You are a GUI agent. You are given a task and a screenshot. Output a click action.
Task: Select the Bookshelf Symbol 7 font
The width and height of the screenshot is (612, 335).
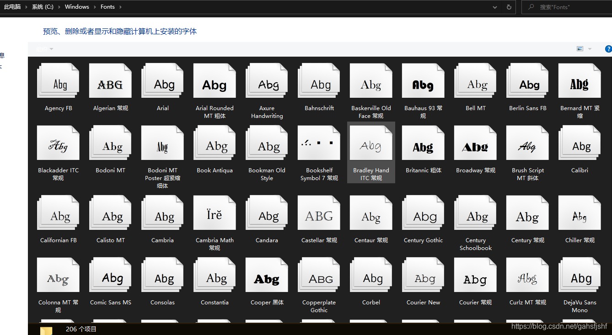pyautogui.click(x=319, y=143)
